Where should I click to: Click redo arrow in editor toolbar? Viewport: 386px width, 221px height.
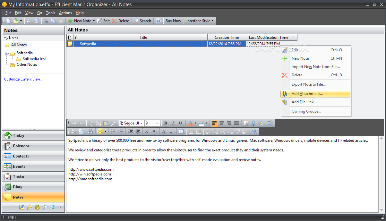tap(82, 123)
